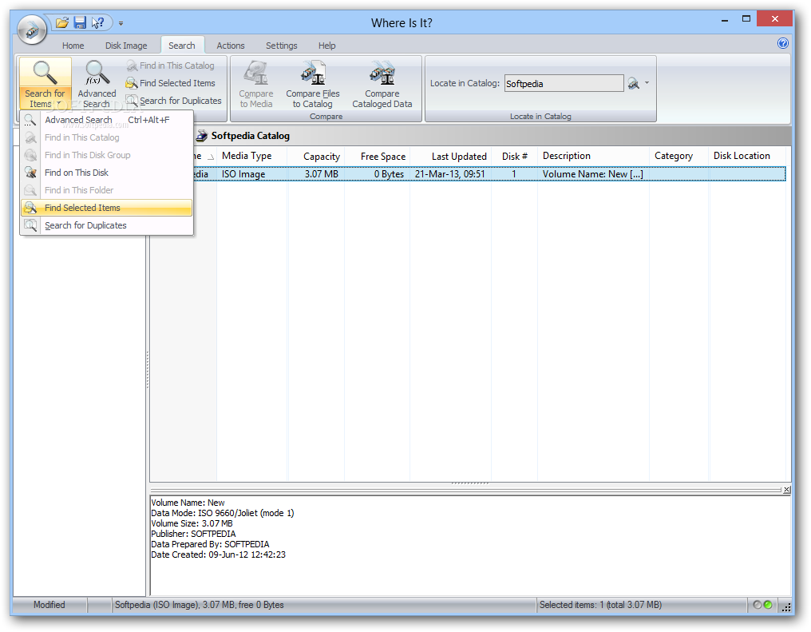Image resolution: width=811 pixels, height=632 pixels.
Task: Expand the quick access toolbar customize arrow
Action: tap(121, 23)
